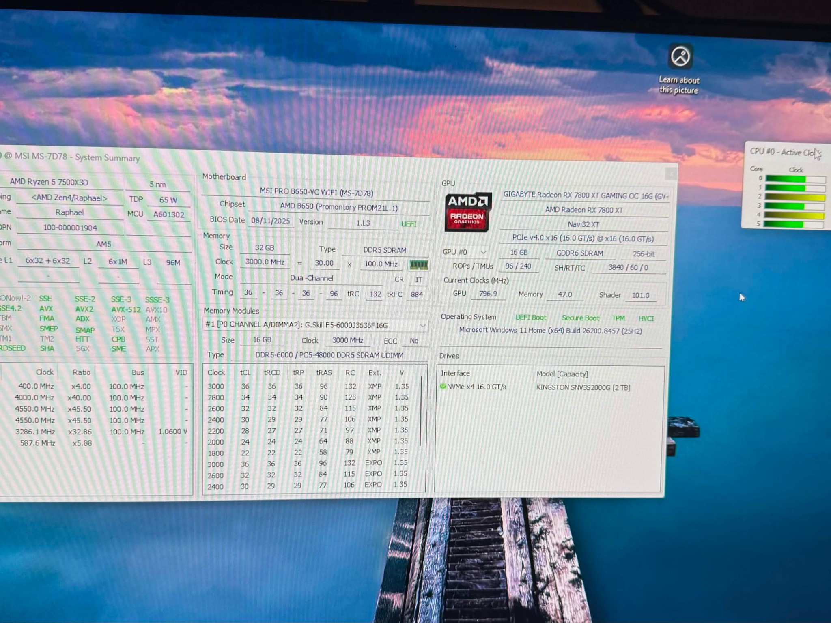Click the L3 cache value '96M'
Screen dimensions: 831x623
(173, 262)
